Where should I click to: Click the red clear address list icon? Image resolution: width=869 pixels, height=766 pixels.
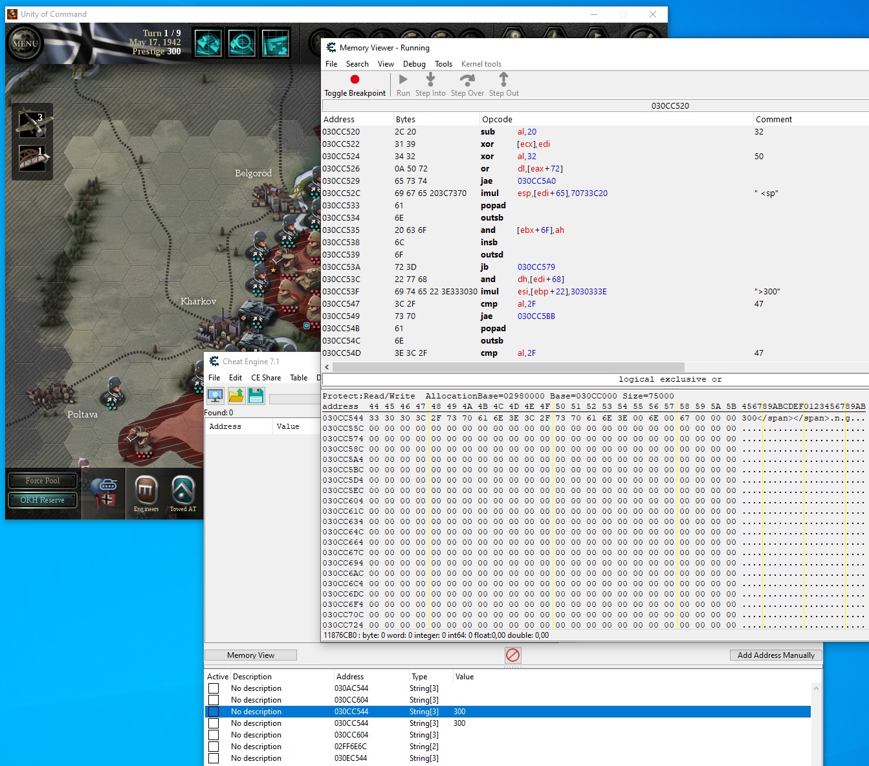click(512, 655)
